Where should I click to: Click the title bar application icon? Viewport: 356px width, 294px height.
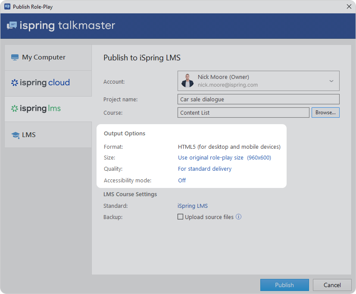pyautogui.click(x=7, y=6)
